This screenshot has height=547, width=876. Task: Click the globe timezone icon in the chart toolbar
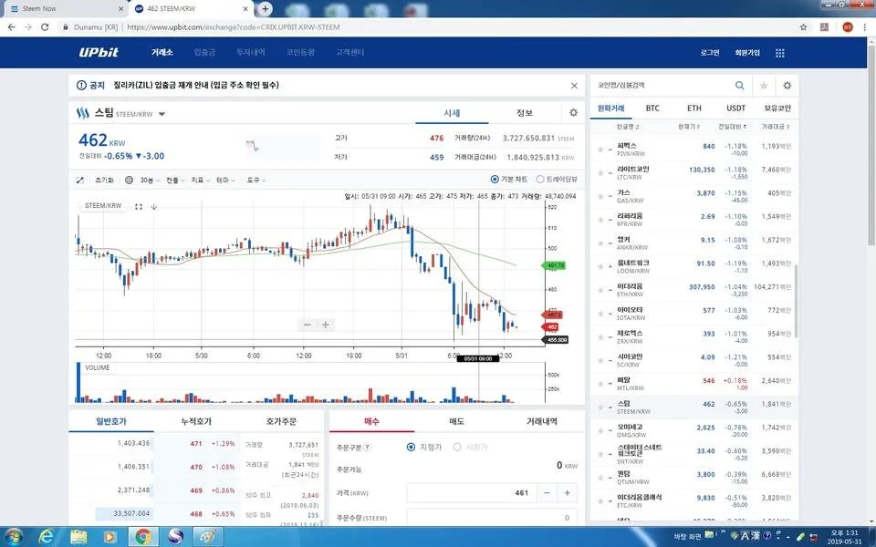click(129, 180)
